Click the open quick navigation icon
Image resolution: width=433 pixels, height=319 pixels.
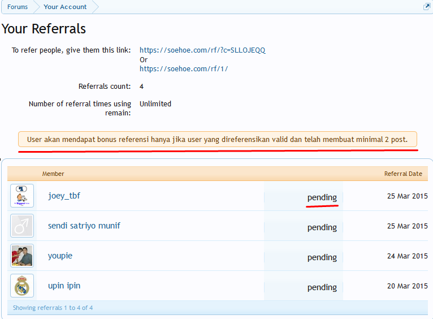(x=427, y=7)
